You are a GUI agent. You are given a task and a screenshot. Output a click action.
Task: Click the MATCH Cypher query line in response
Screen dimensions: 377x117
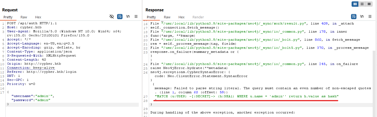click(246, 96)
